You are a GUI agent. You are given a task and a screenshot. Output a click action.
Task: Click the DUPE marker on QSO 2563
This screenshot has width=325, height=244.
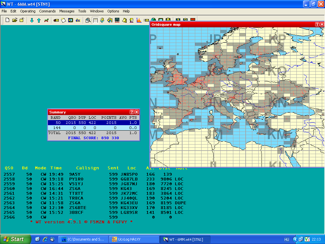click(x=181, y=203)
